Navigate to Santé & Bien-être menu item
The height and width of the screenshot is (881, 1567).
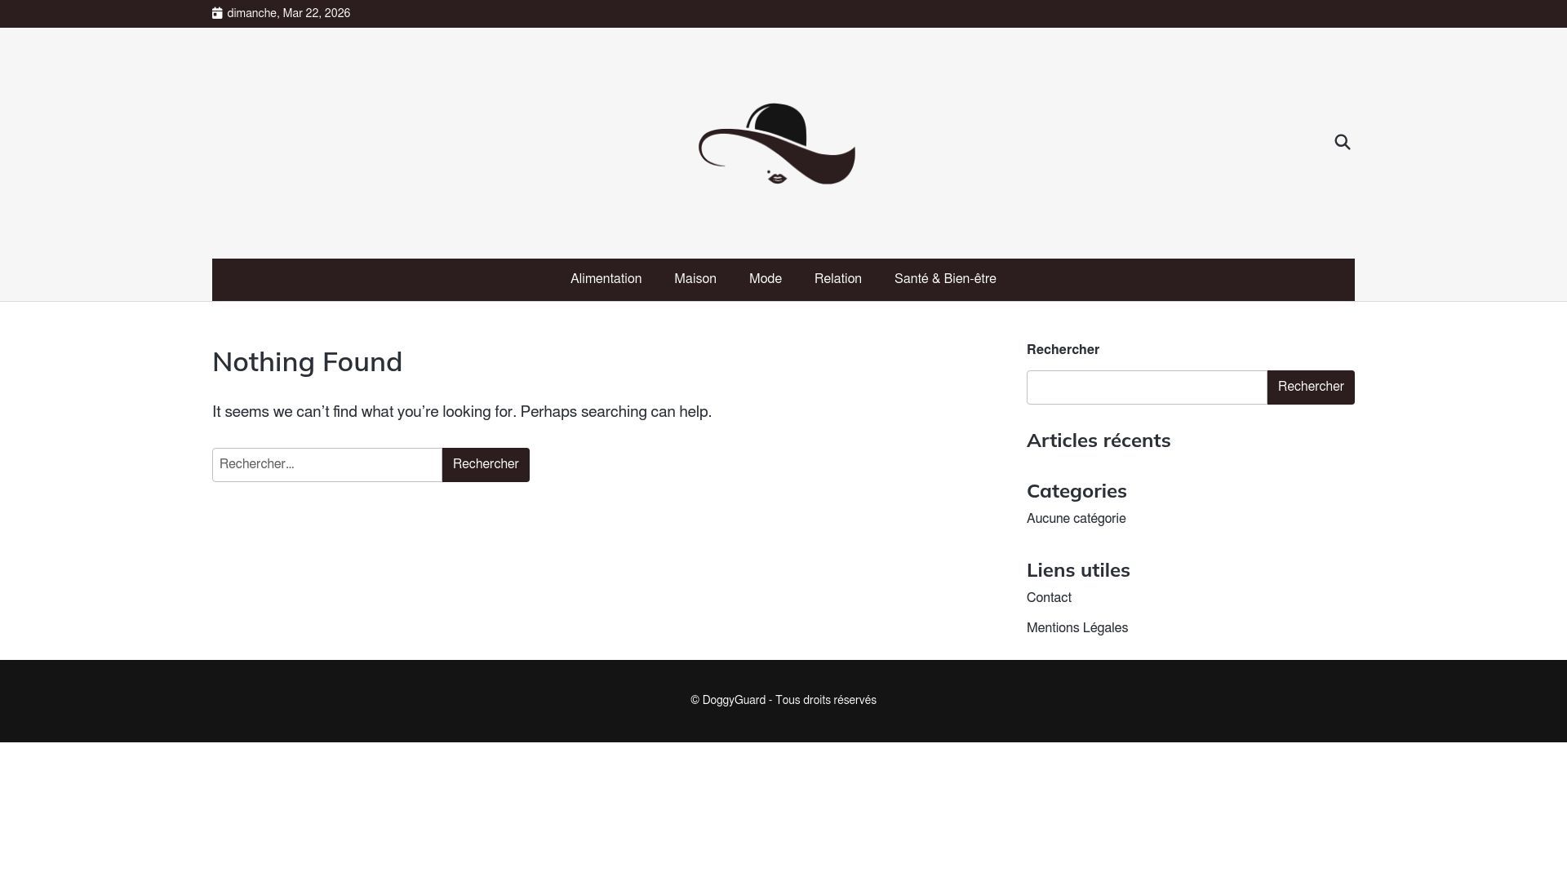pos(945,279)
